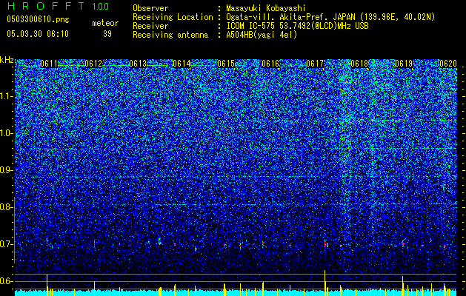
Task: Click the date stamp 05.03.30 06:10
Action: click(x=38, y=34)
